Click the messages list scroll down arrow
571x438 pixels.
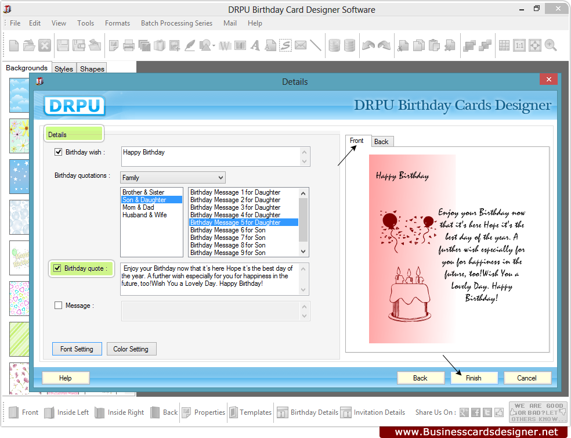pyautogui.click(x=303, y=252)
